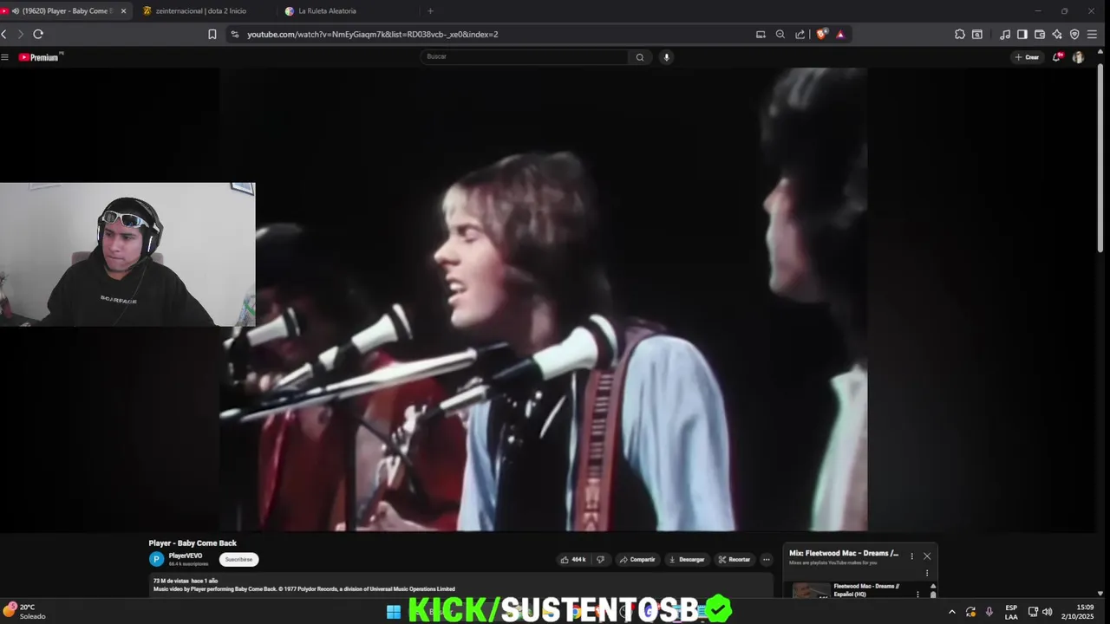Click the Mix: Fleetwood Mac - Dreams title
The width and height of the screenshot is (1110, 624).
click(844, 553)
